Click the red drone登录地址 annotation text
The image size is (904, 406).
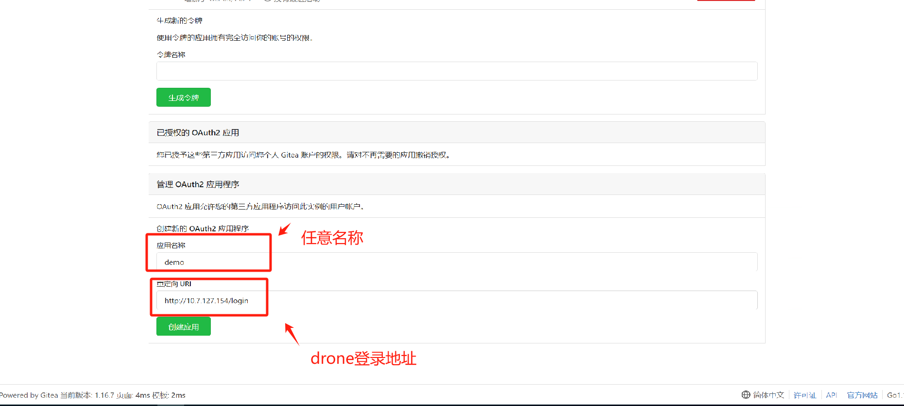tap(363, 358)
